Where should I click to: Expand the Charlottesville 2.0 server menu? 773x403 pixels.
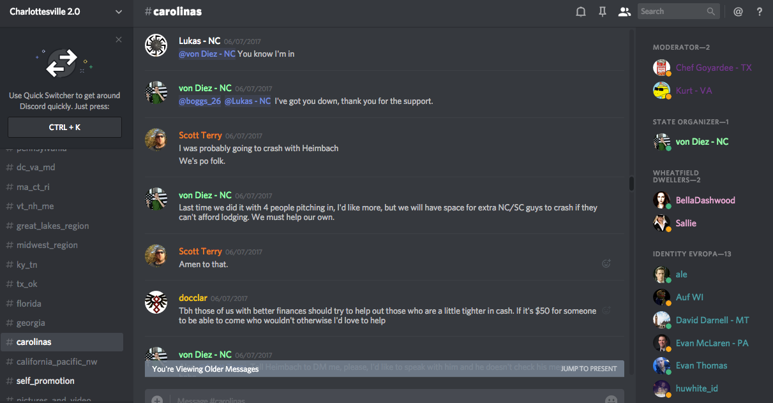(119, 11)
